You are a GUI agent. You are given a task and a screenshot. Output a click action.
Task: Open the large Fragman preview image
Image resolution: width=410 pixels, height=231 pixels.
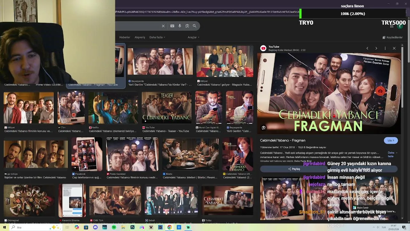[x=329, y=93]
